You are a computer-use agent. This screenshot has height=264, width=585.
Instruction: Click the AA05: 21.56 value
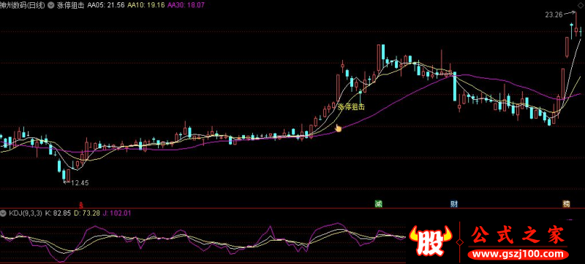click(106, 6)
